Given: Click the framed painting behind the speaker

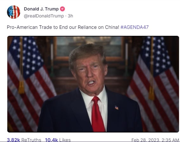Looking at the screenshot, I should (x=89, y=48).
